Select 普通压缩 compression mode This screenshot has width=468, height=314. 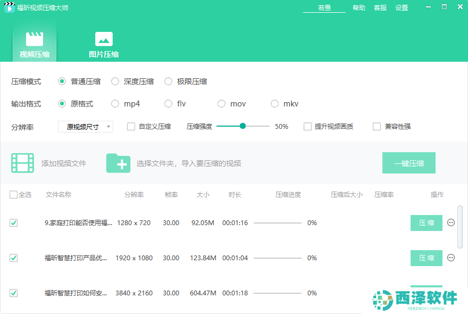[62, 81]
